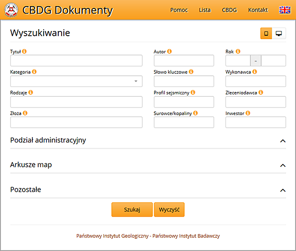
Task: Focus the Tytuł input field
Action: 76,61
